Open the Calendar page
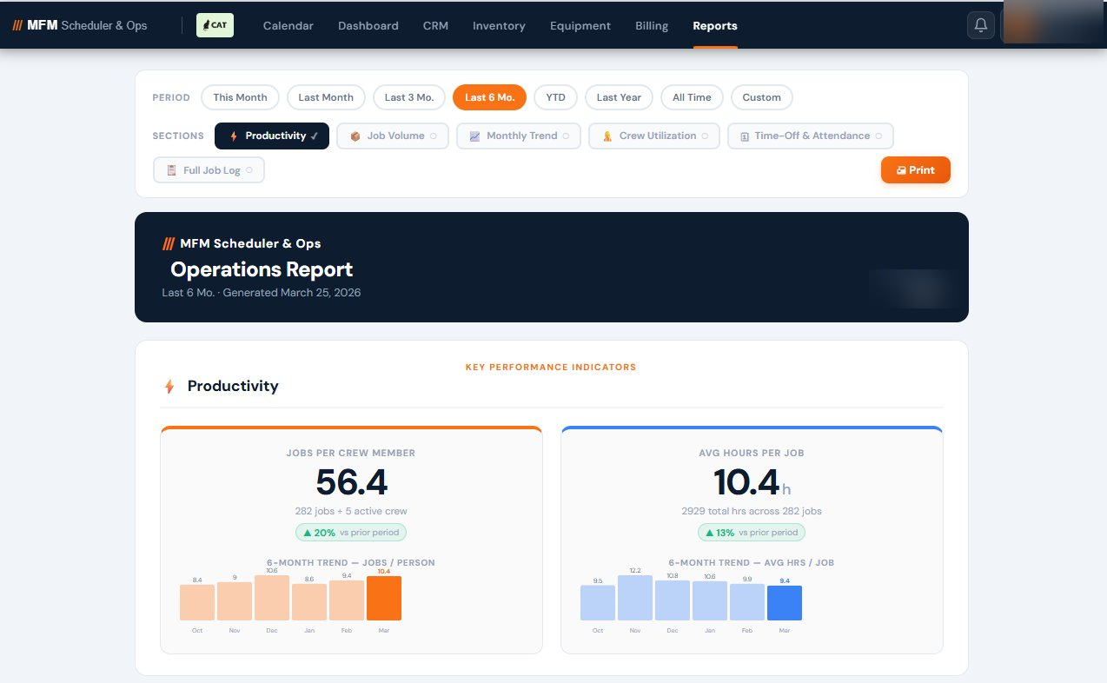The height and width of the screenshot is (683, 1107). (x=288, y=25)
